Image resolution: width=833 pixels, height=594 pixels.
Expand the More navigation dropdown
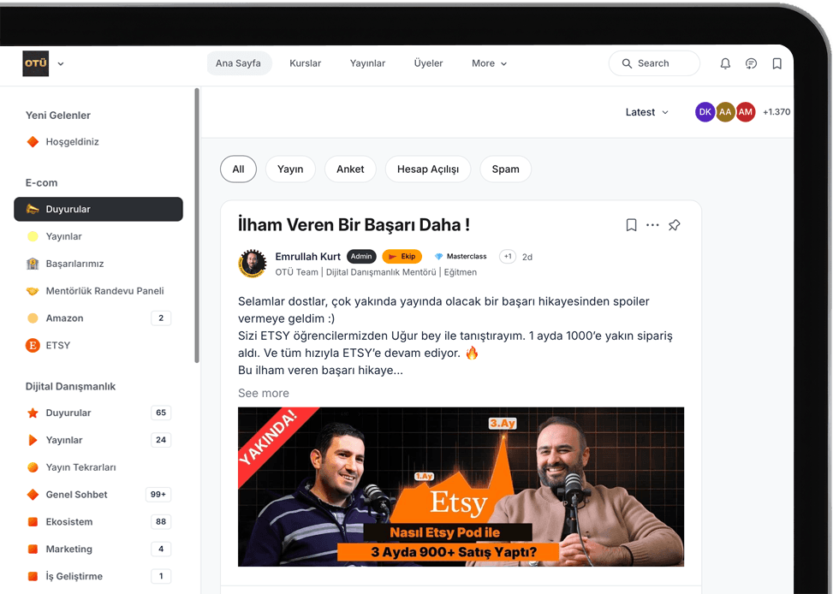coord(490,63)
